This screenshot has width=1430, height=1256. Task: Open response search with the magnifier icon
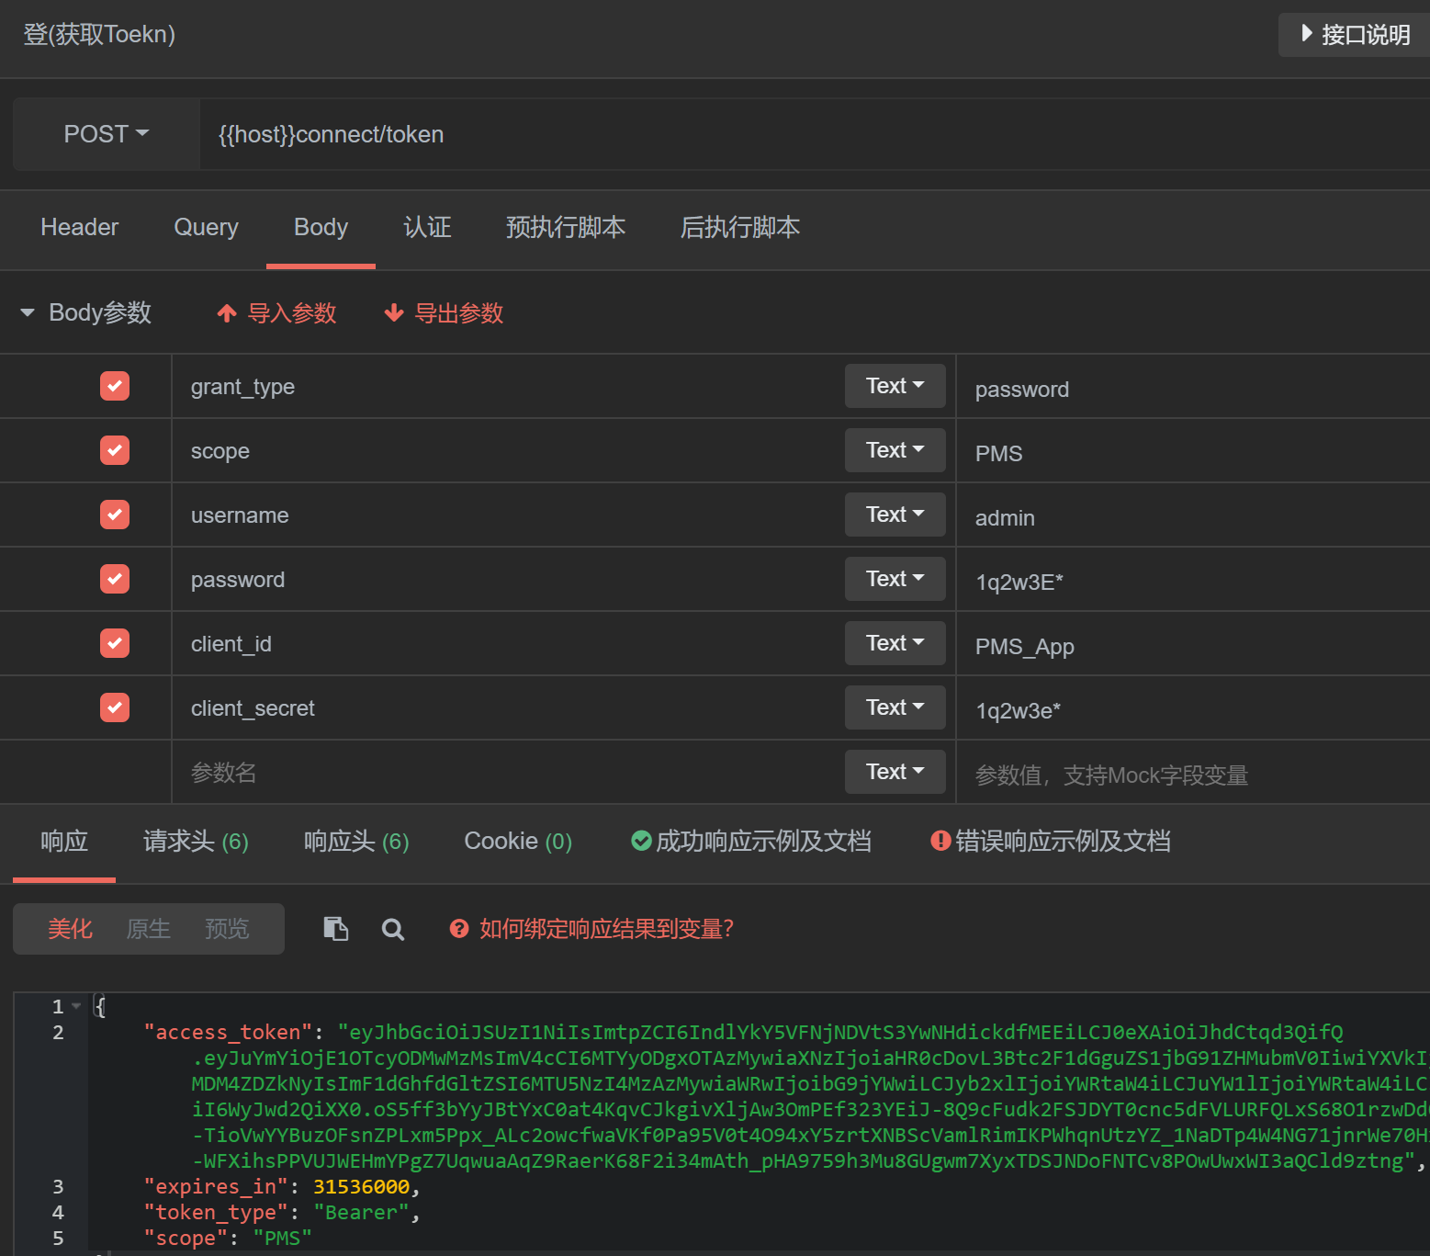point(393,929)
